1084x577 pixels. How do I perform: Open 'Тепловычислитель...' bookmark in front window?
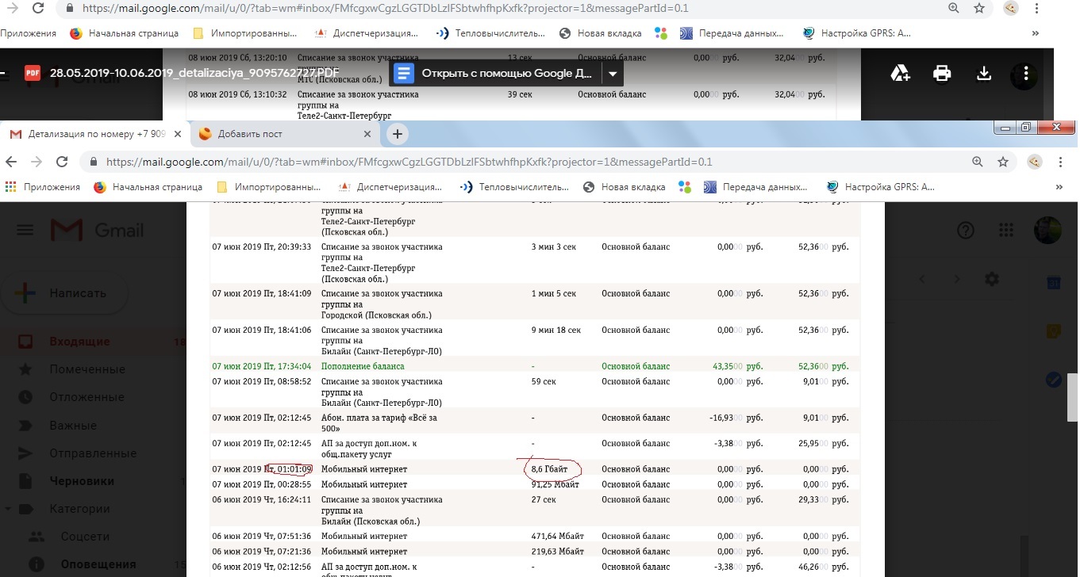tap(514, 187)
